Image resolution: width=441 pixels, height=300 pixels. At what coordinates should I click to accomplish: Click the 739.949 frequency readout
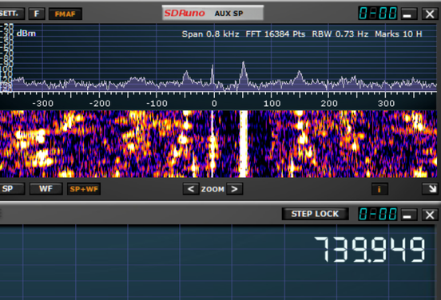[370, 249]
